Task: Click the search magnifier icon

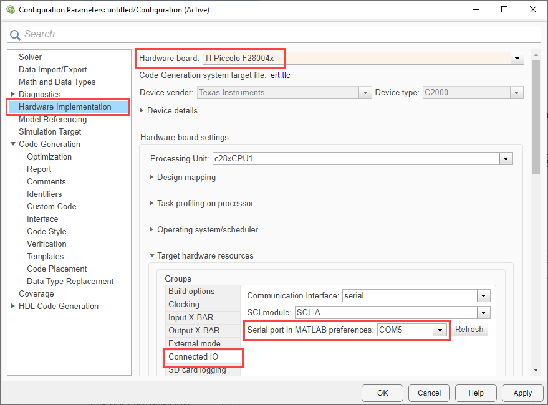Action: coord(15,35)
